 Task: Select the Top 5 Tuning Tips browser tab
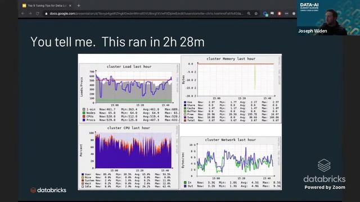coord(47,6)
